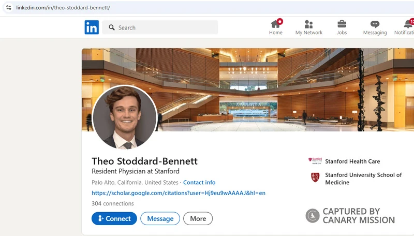Image resolution: width=414 pixels, height=236 pixels.
Task: Click the Connect button
Action: 114,218
